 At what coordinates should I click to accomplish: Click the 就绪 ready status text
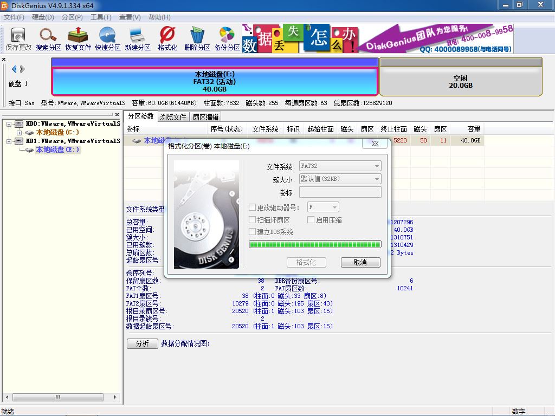(x=8, y=412)
